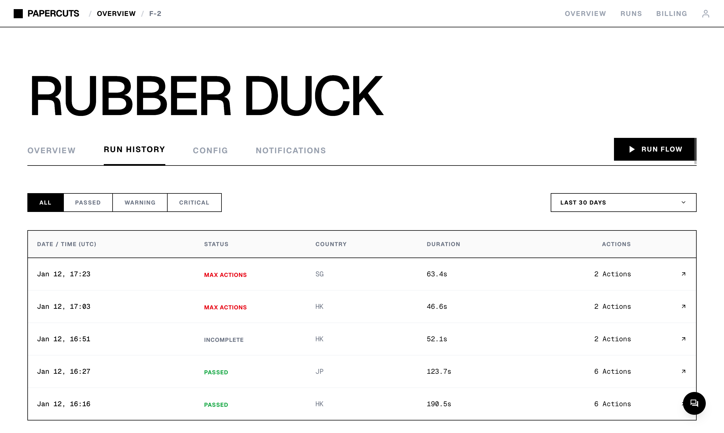The width and height of the screenshot is (724, 433).
Task: Open the chat support bubble
Action: tap(694, 403)
